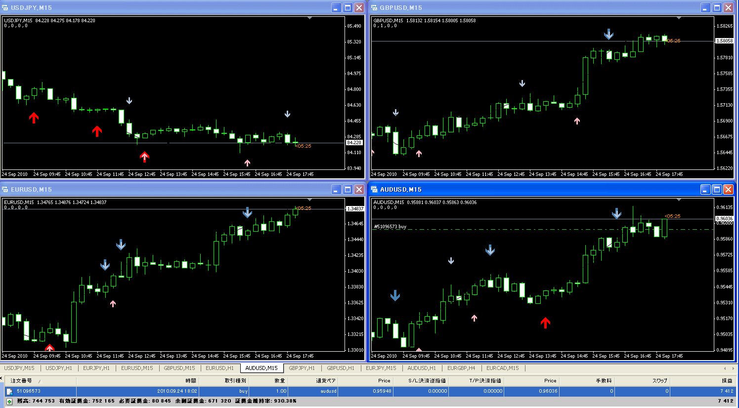Maximize the EURUSD,M15 chart window
This screenshot has height=408, width=739.
click(x=348, y=189)
